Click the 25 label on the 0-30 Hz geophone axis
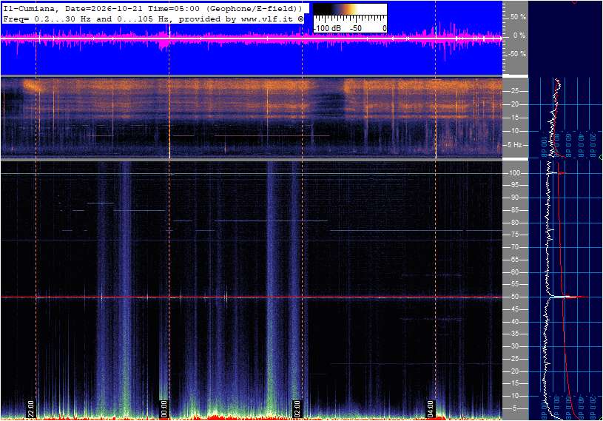This screenshot has height=421, width=603. pyautogui.click(x=515, y=91)
